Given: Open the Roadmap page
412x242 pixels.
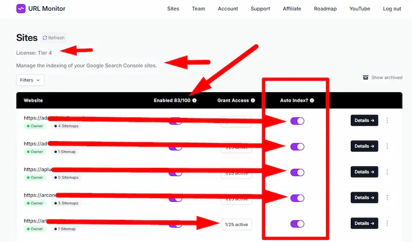Looking at the screenshot, I should [x=325, y=9].
